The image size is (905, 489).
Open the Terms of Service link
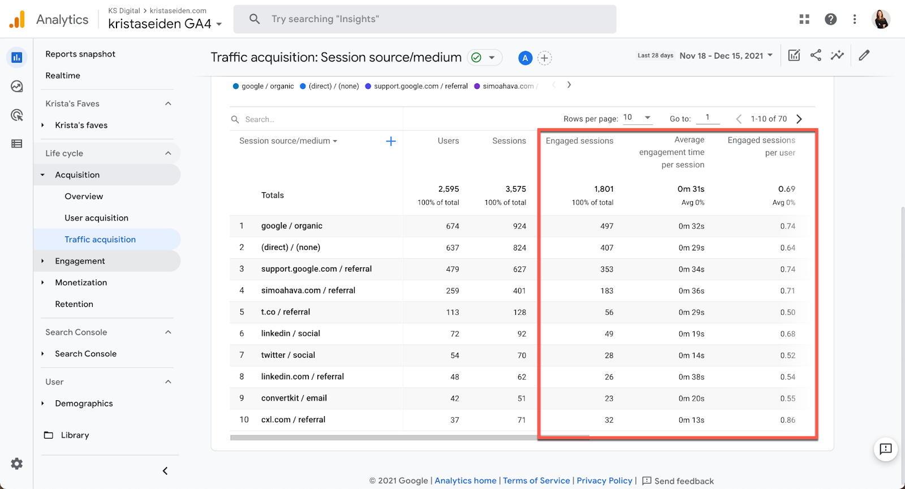tap(537, 481)
